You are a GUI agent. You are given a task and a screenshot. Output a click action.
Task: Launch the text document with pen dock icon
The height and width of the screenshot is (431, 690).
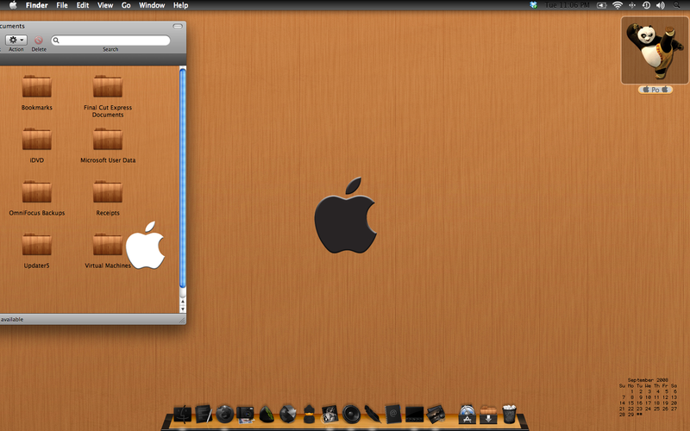click(x=204, y=414)
